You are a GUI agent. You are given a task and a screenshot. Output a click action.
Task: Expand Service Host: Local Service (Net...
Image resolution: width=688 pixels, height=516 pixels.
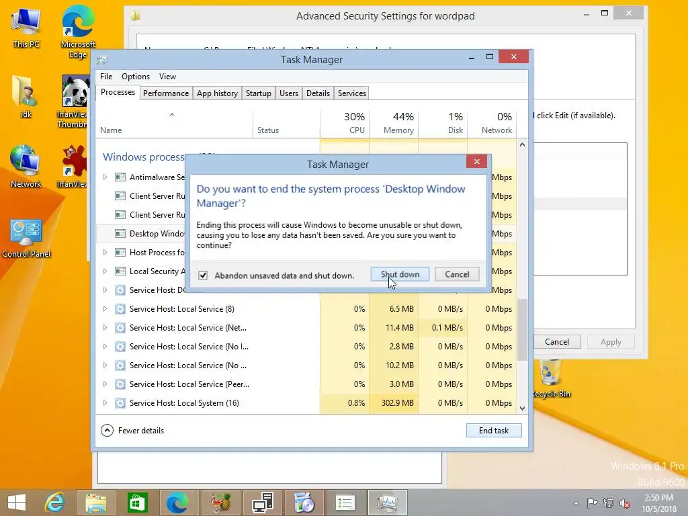tap(105, 328)
